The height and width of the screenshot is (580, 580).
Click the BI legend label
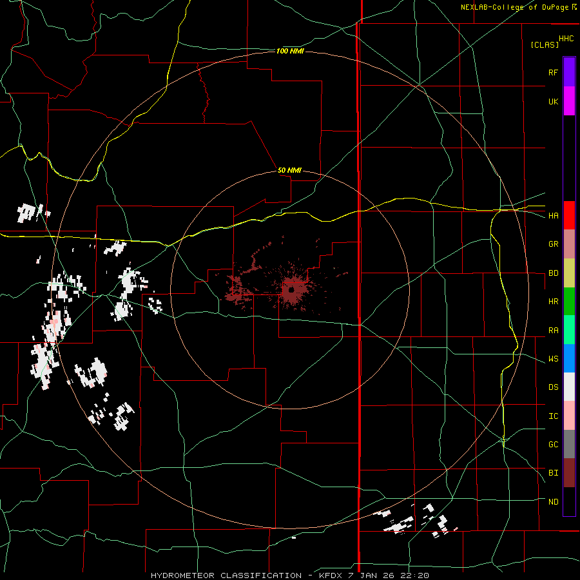[553, 473]
